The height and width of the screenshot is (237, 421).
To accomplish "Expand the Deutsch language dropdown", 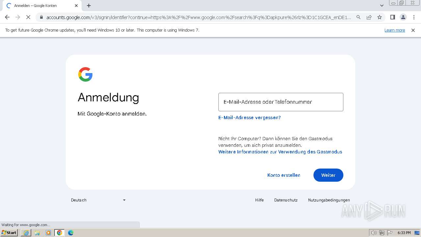I will coord(98,200).
